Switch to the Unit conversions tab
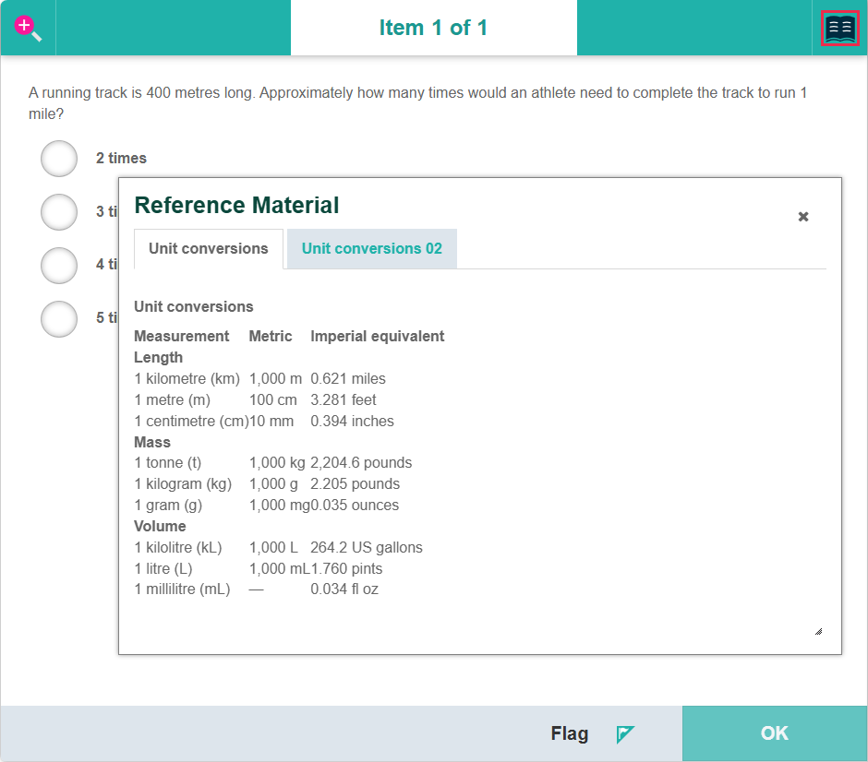Viewport: 868px width, 762px height. (x=208, y=249)
